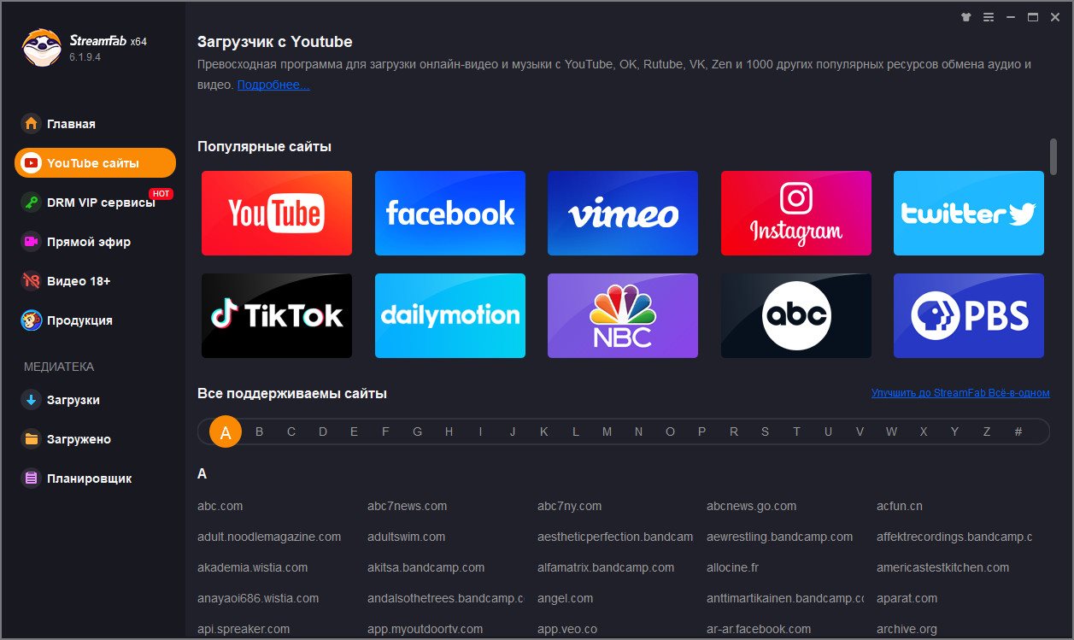
Task: Open akademia.wistia.com in the list
Action: click(252, 567)
